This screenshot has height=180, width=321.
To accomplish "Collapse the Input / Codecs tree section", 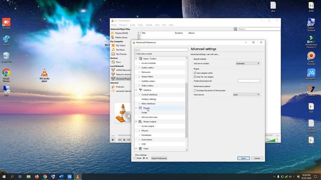I will click(x=136, y=58).
